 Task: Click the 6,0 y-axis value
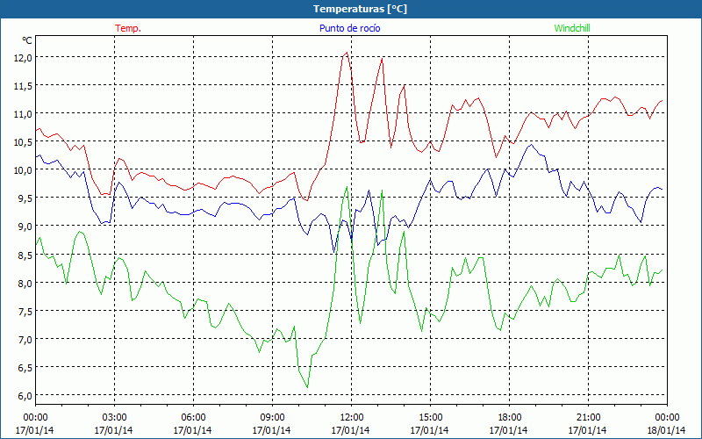pos(25,396)
